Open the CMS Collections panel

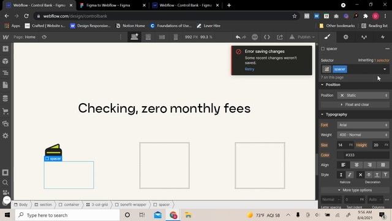coord(6,98)
